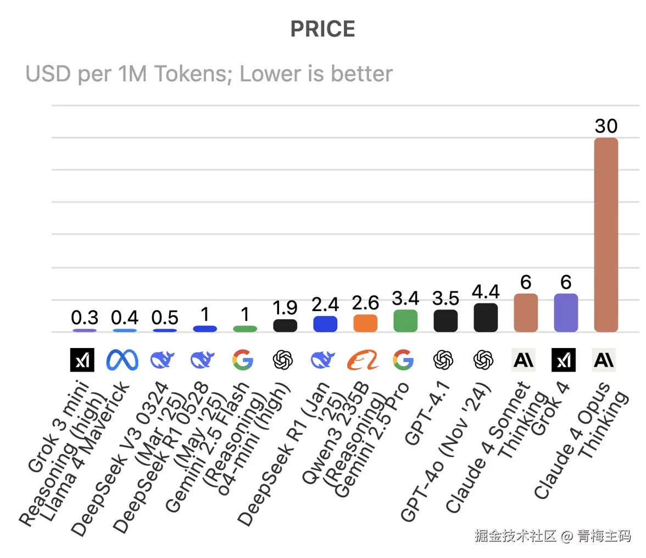Click the DeepSeek whale logo under 2.4 bar
This screenshot has width=646, height=558.
[323, 360]
